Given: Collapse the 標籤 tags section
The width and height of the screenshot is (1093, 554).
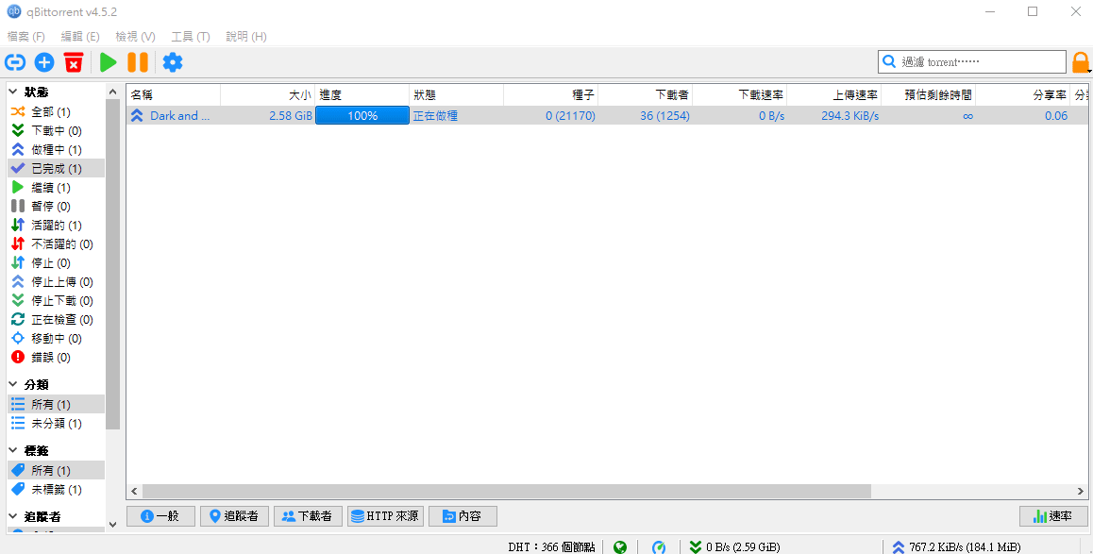Looking at the screenshot, I should 14,451.
